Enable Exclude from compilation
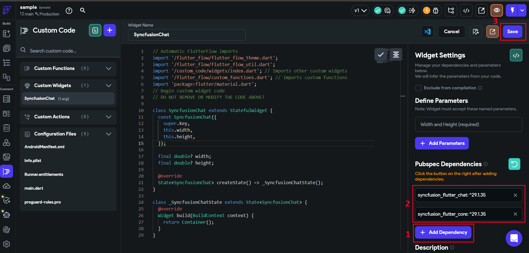 coord(418,88)
